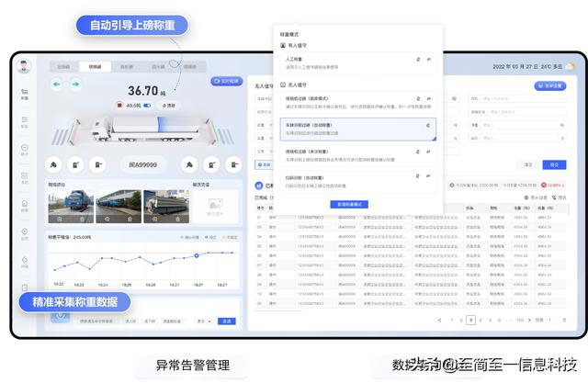Click the right-side gate close icon
The height and width of the screenshot is (383, 588).
[234, 164]
